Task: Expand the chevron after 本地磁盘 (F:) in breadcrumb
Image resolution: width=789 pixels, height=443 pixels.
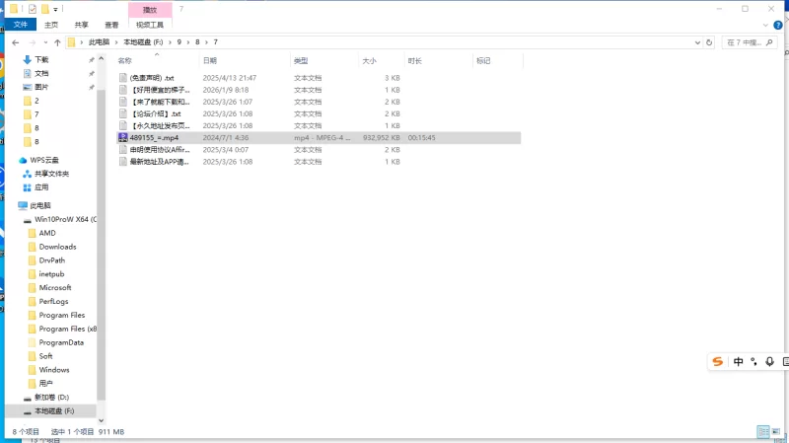Action: [170, 42]
